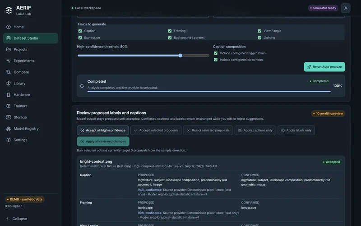The height and width of the screenshot is (226, 361).
Task: Click the Simulator ready status badge
Action: coord(323,8)
